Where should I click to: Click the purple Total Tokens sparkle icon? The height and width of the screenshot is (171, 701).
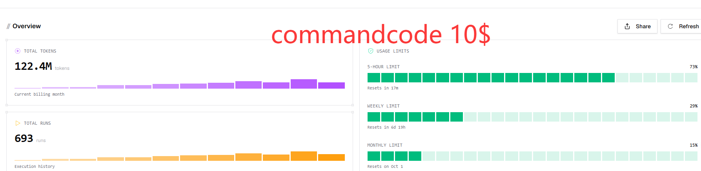[x=18, y=51]
